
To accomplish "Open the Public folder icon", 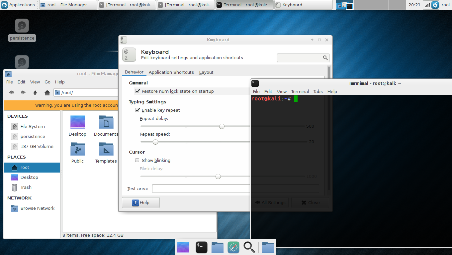I will tap(77, 149).
